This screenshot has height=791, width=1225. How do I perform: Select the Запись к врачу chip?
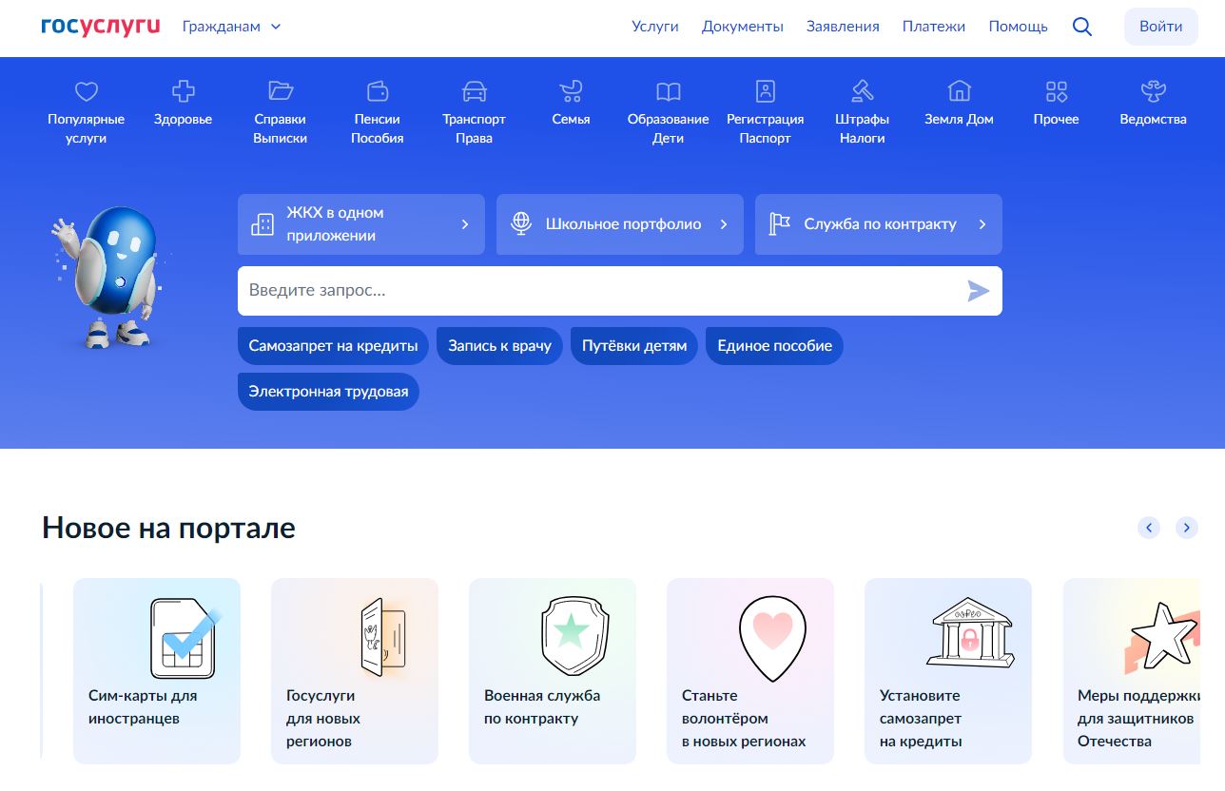[x=499, y=346]
